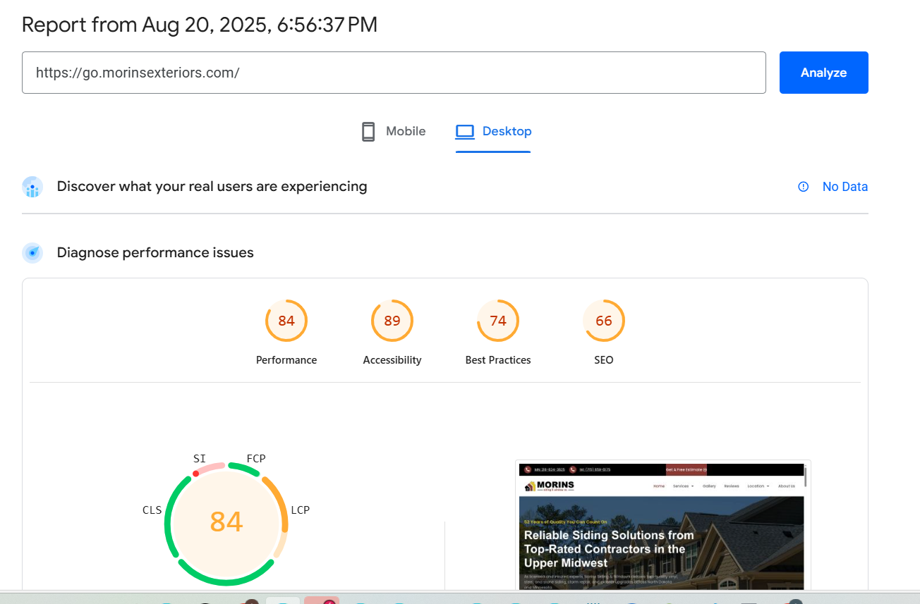Screen dimensions: 920x604
Task: Jump to the Best Practices gauge showing 74
Action: tap(497, 321)
